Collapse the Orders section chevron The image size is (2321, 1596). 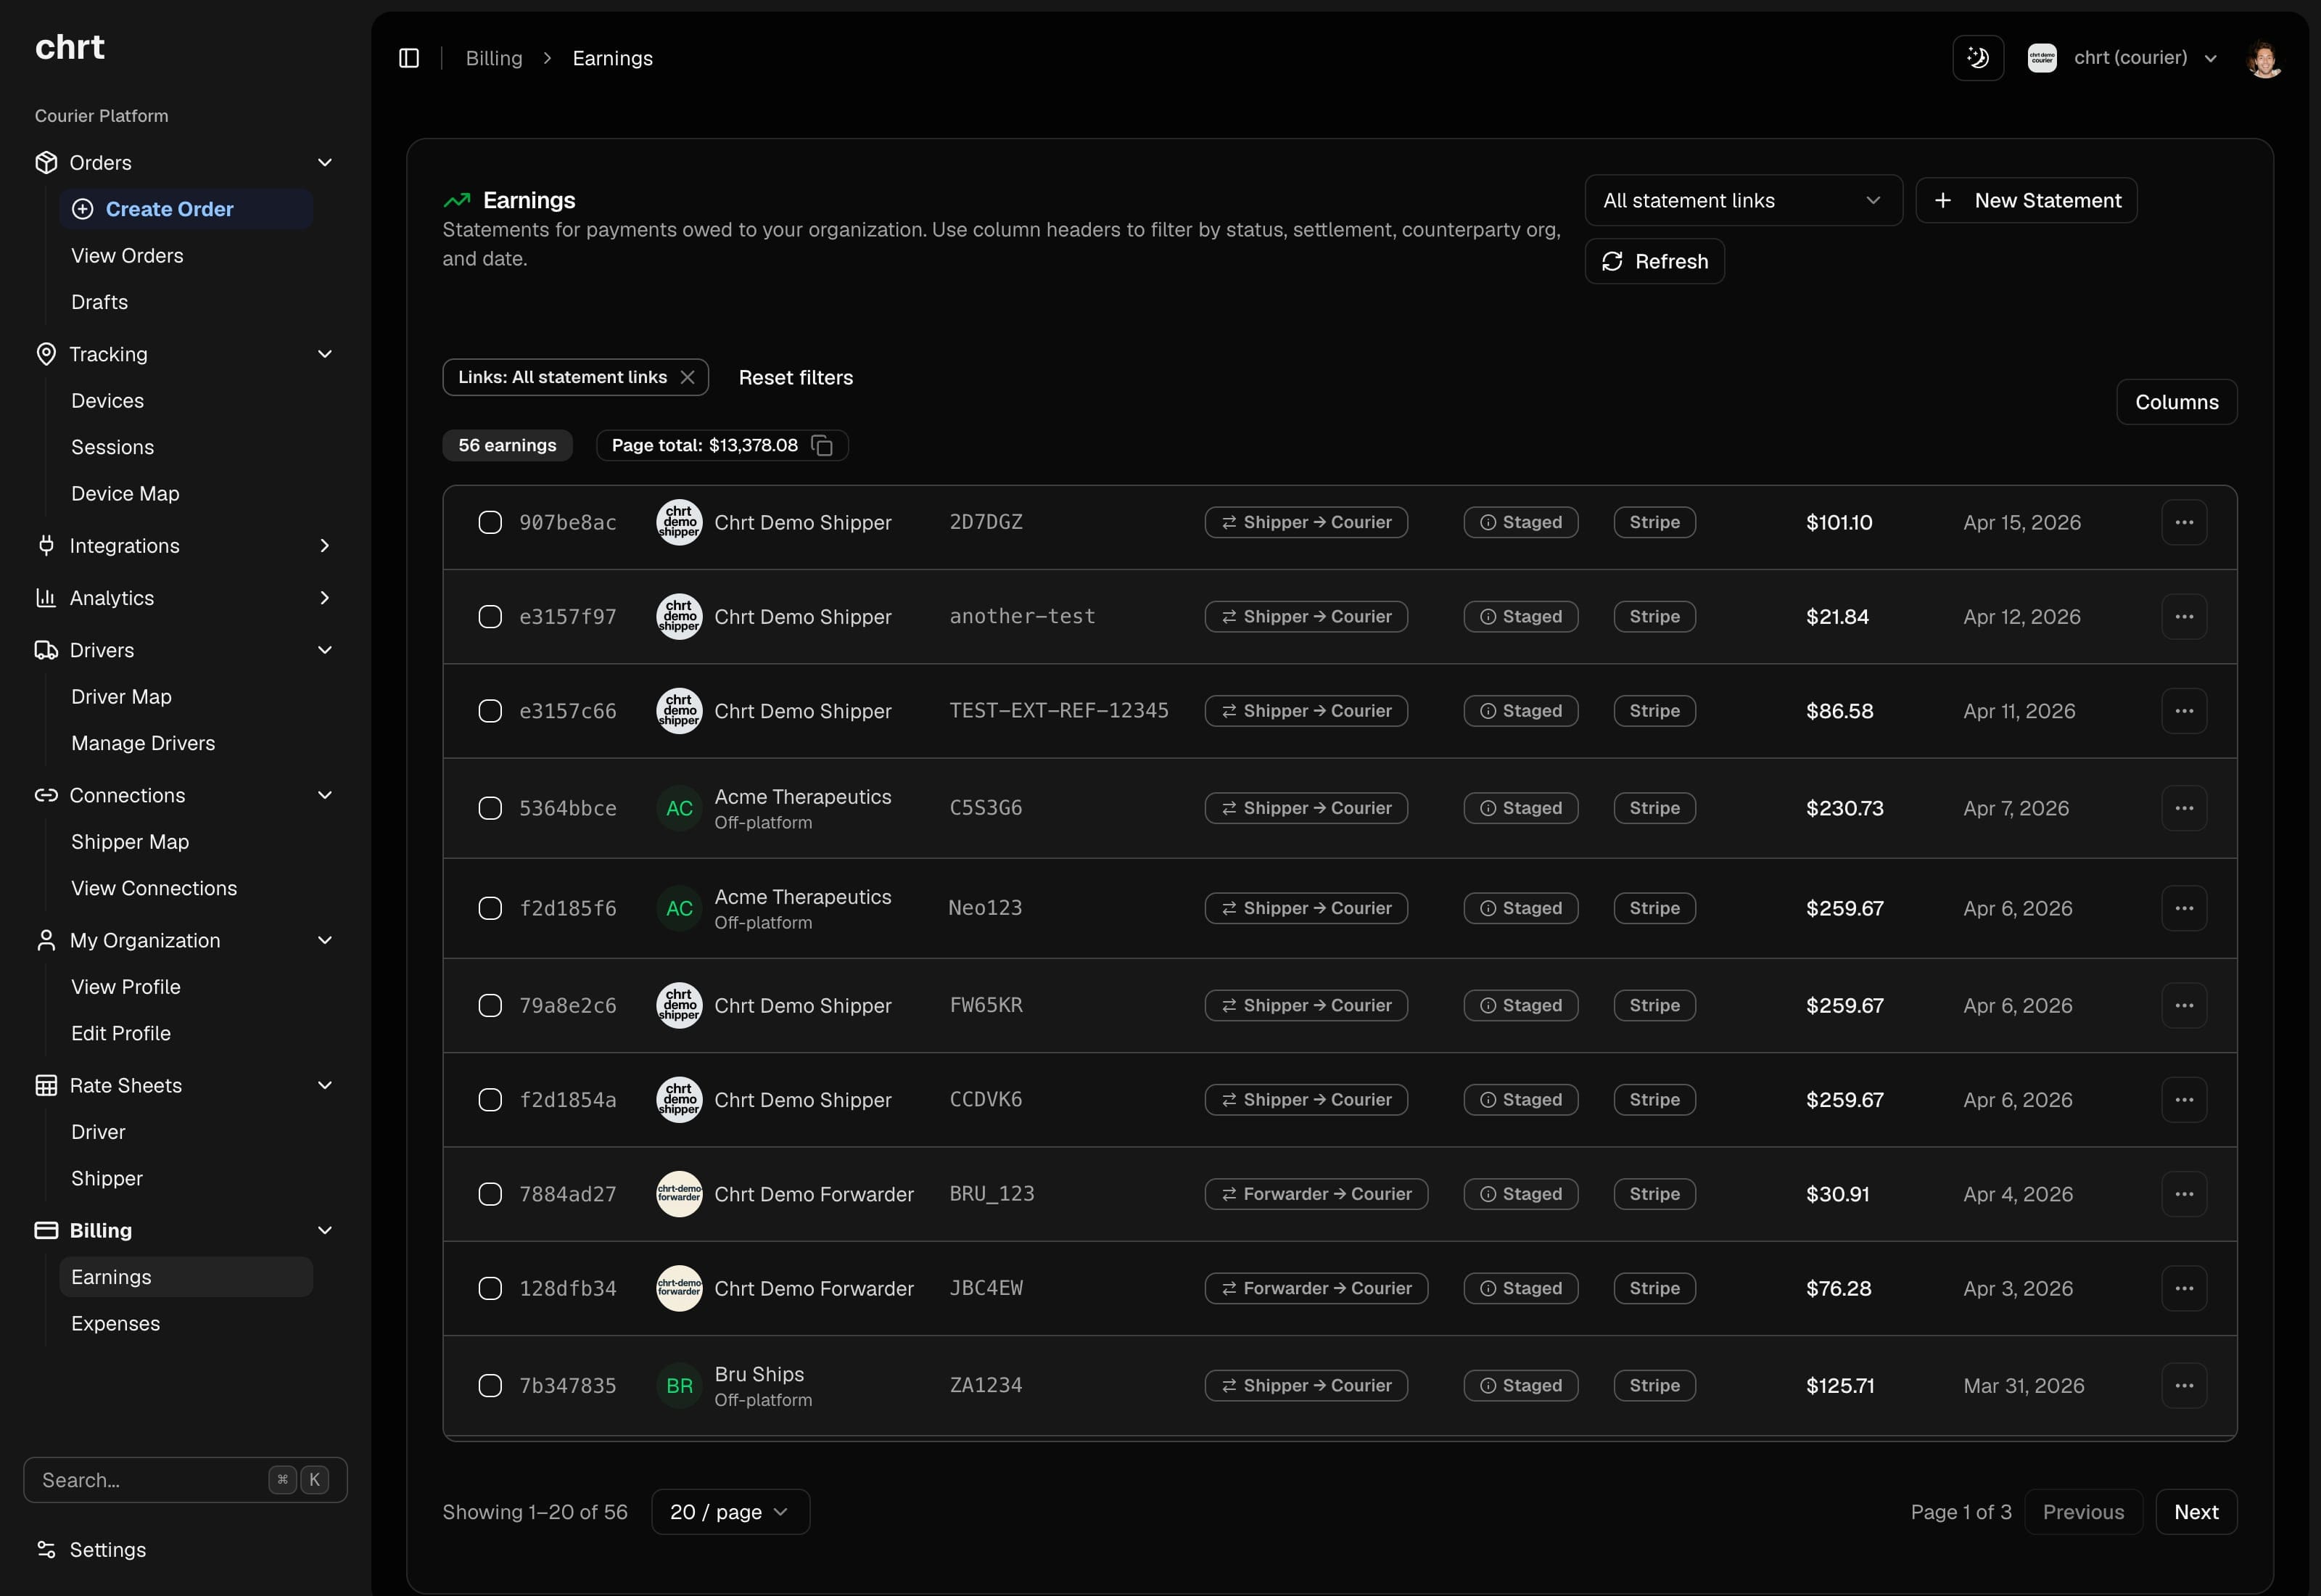(x=325, y=162)
